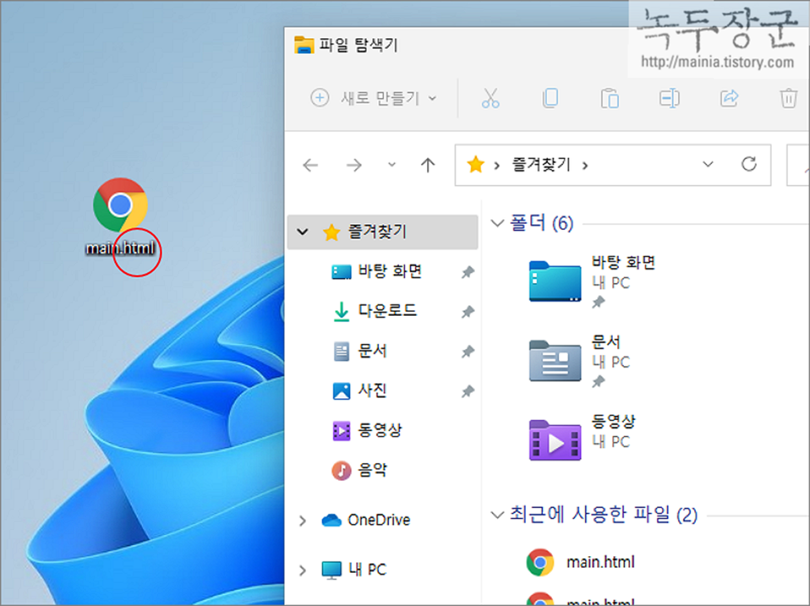810x606 pixels.
Task: Refresh the current folder view
Action: click(749, 164)
